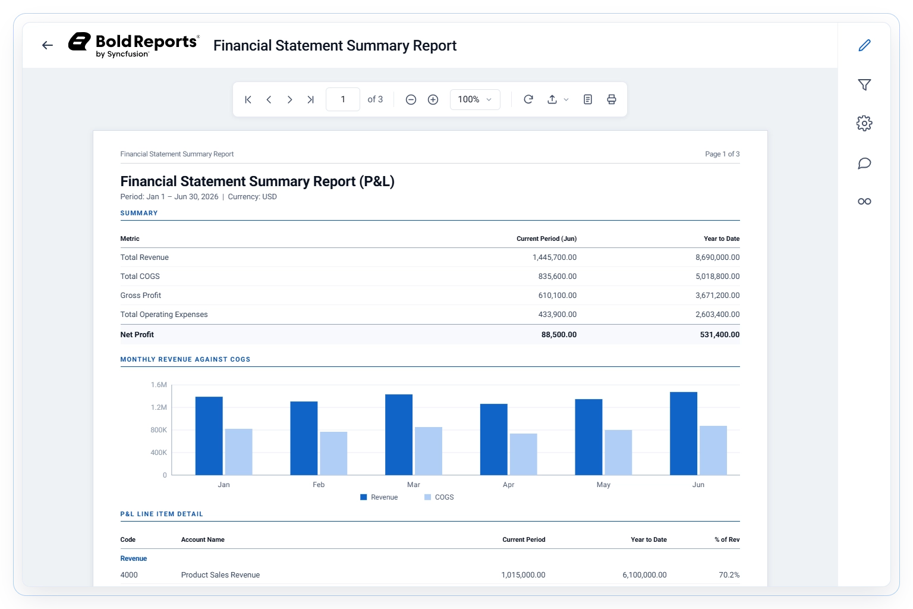Jump to last page of report
Viewport: 913px width, 609px height.
[310, 99]
